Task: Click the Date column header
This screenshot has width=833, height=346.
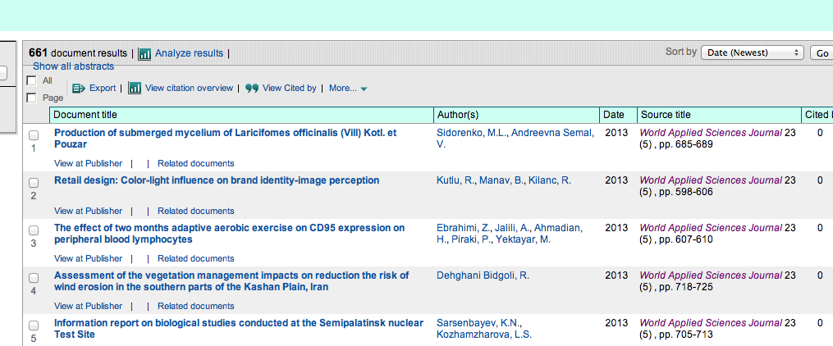Action: click(x=613, y=115)
